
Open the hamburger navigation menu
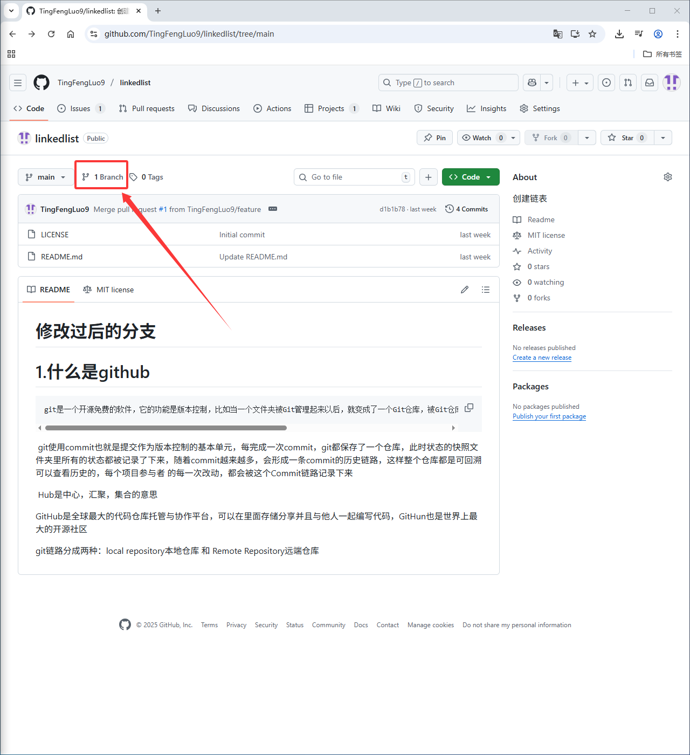tap(18, 83)
